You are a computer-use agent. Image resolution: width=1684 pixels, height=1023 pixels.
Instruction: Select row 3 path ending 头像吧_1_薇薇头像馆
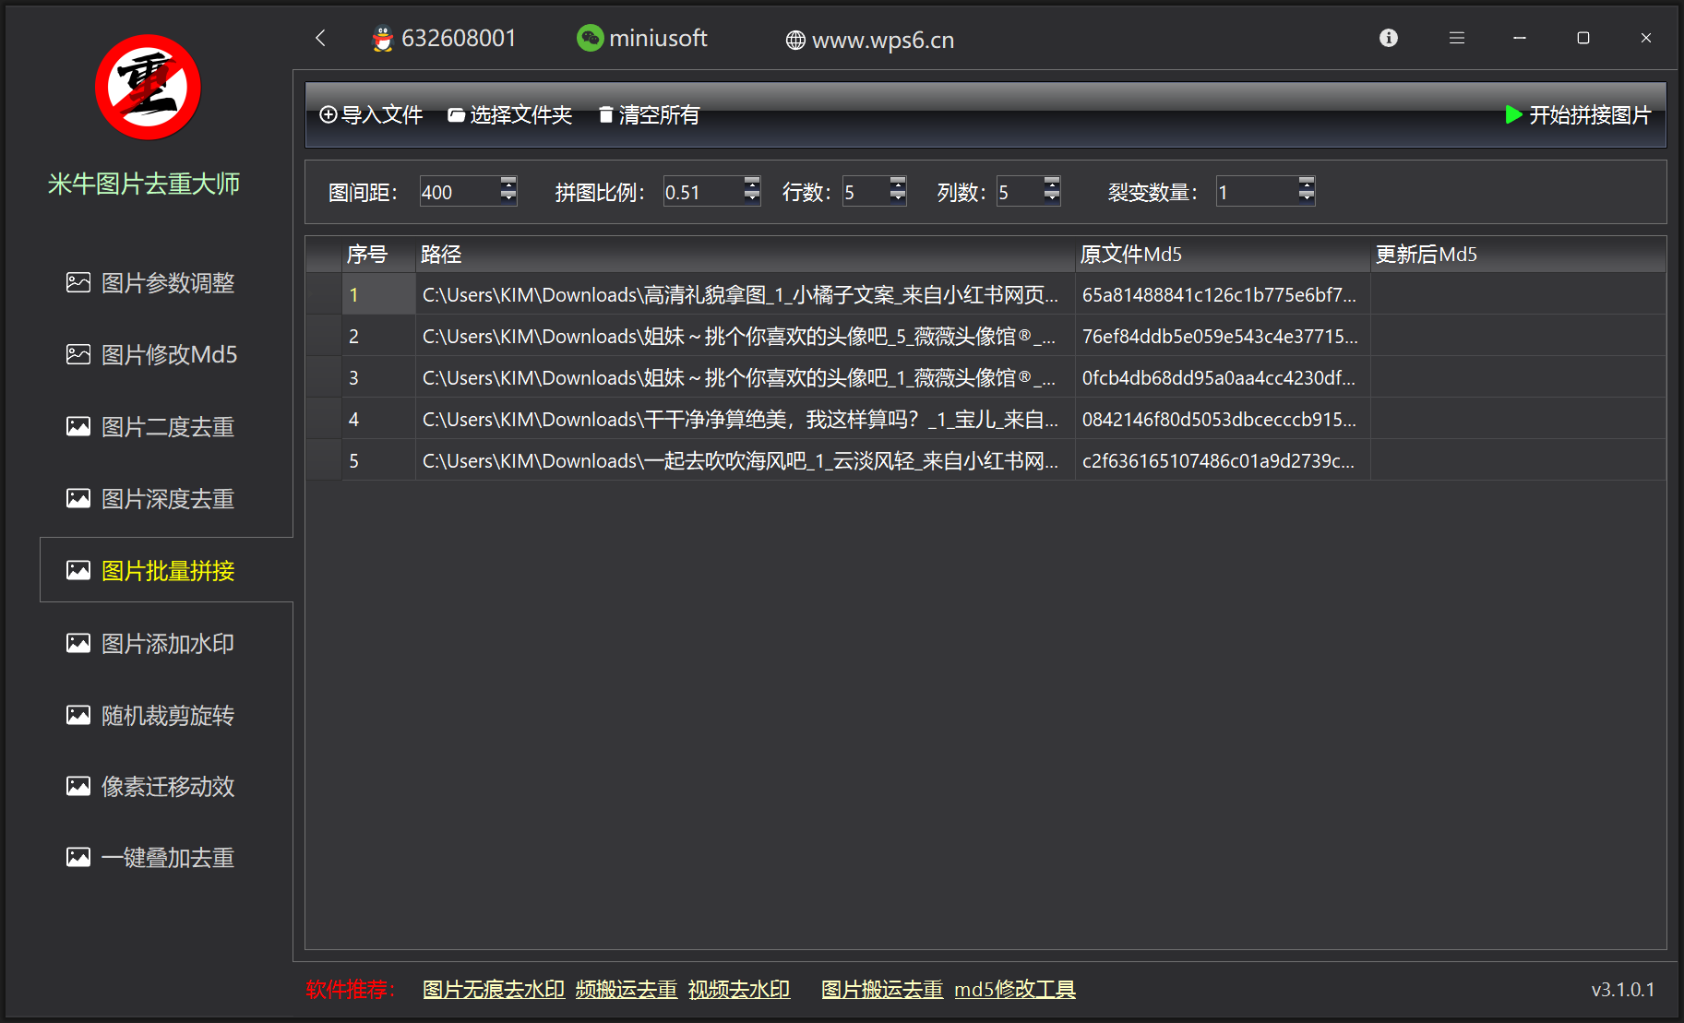(x=745, y=378)
